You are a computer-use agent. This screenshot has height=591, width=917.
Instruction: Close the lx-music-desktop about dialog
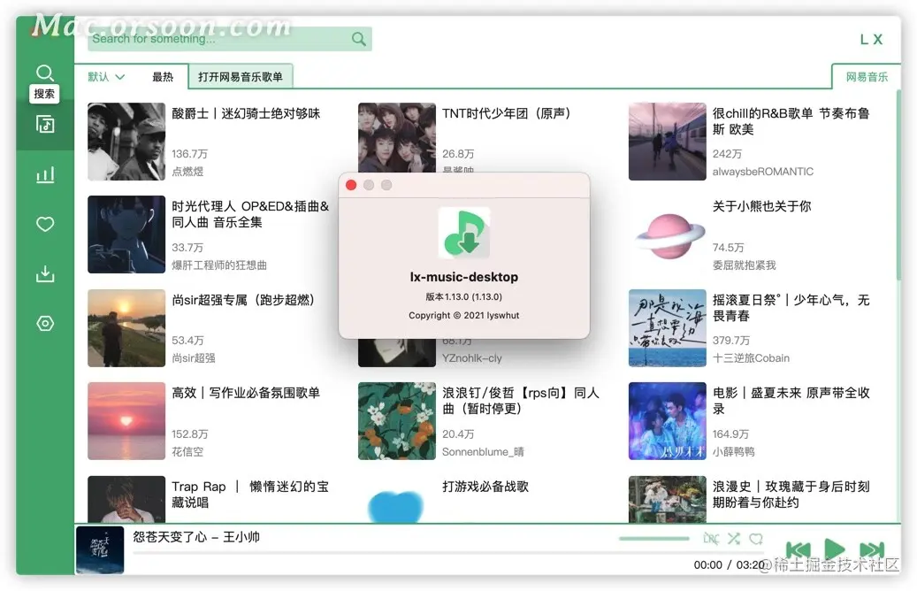[x=351, y=185]
